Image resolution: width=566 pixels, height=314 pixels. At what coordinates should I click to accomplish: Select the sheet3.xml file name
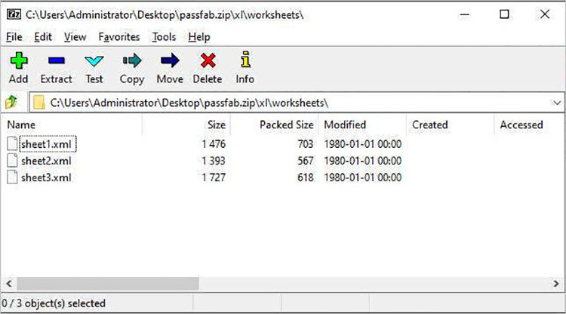(46, 177)
